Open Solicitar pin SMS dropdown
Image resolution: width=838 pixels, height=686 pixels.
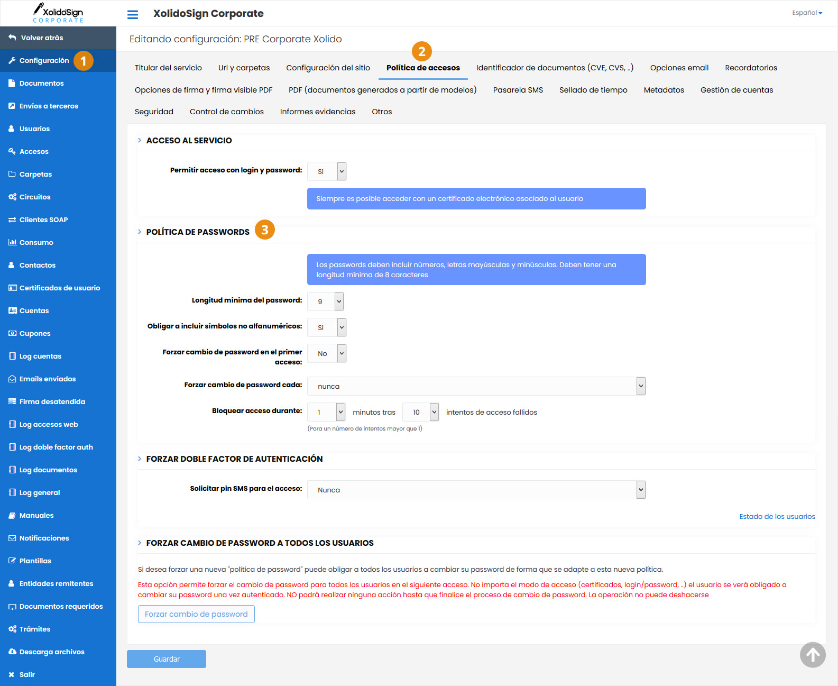coord(476,490)
